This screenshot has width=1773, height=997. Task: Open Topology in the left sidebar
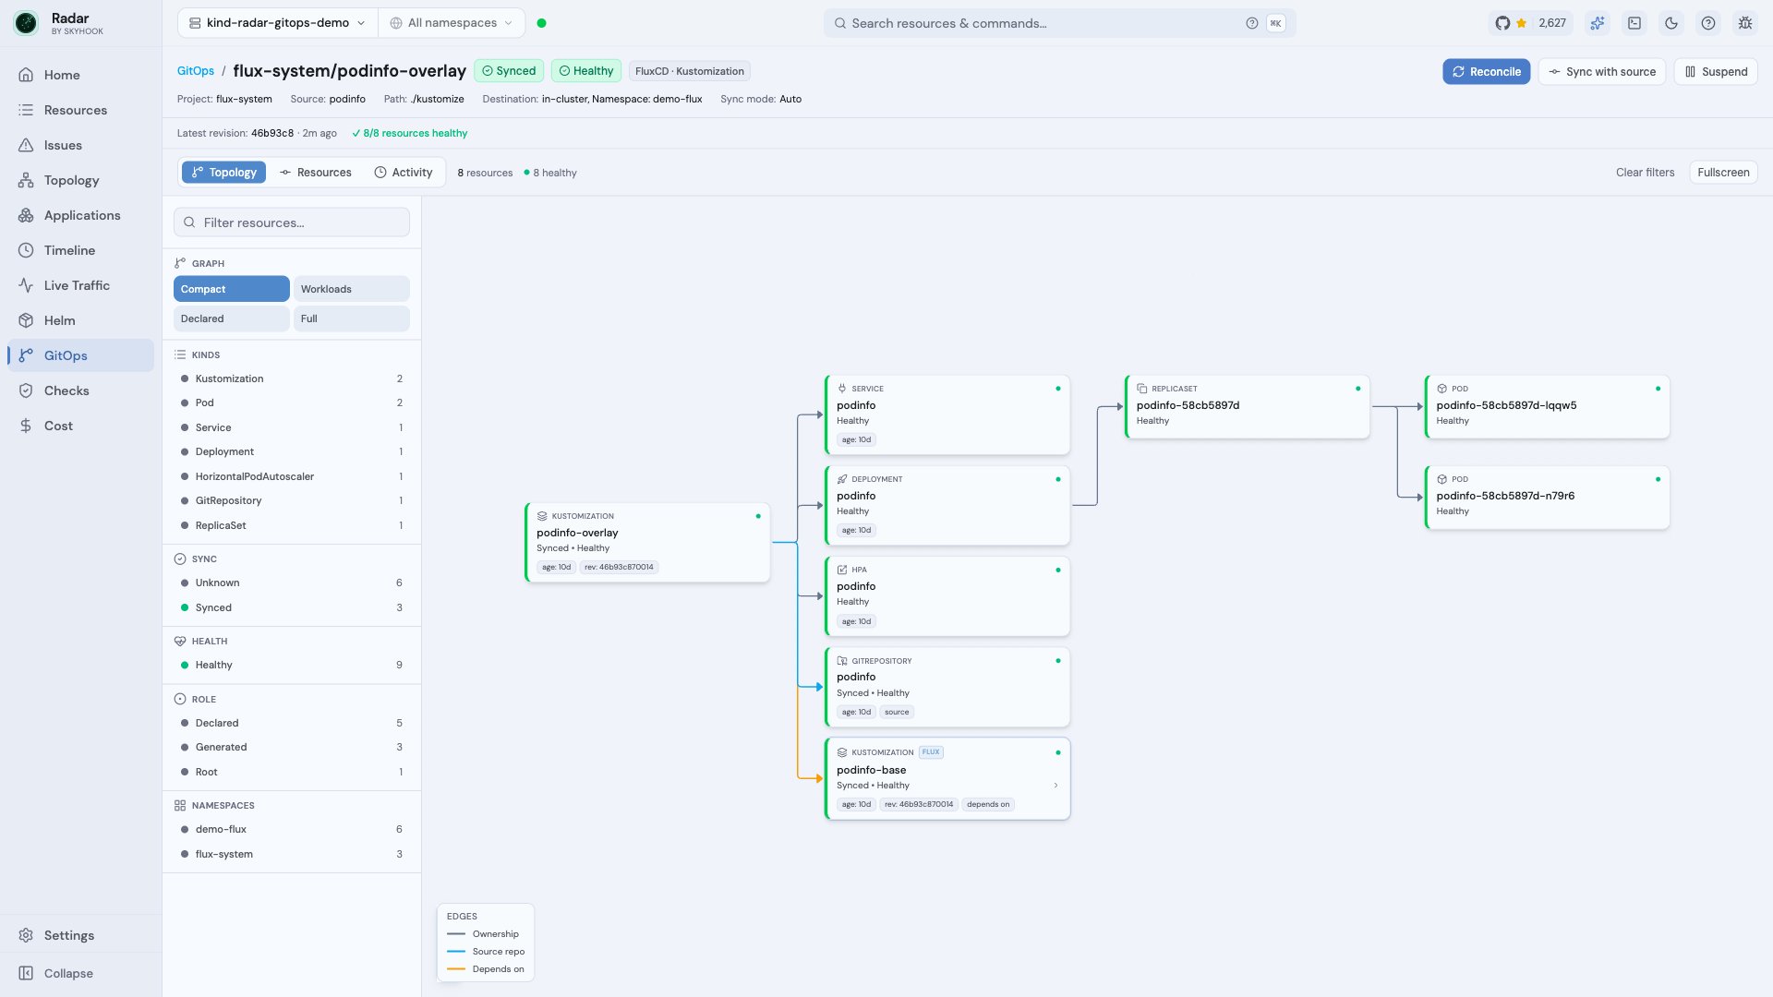point(80,180)
